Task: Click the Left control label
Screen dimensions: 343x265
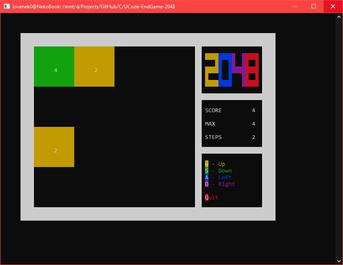Action: point(225,177)
